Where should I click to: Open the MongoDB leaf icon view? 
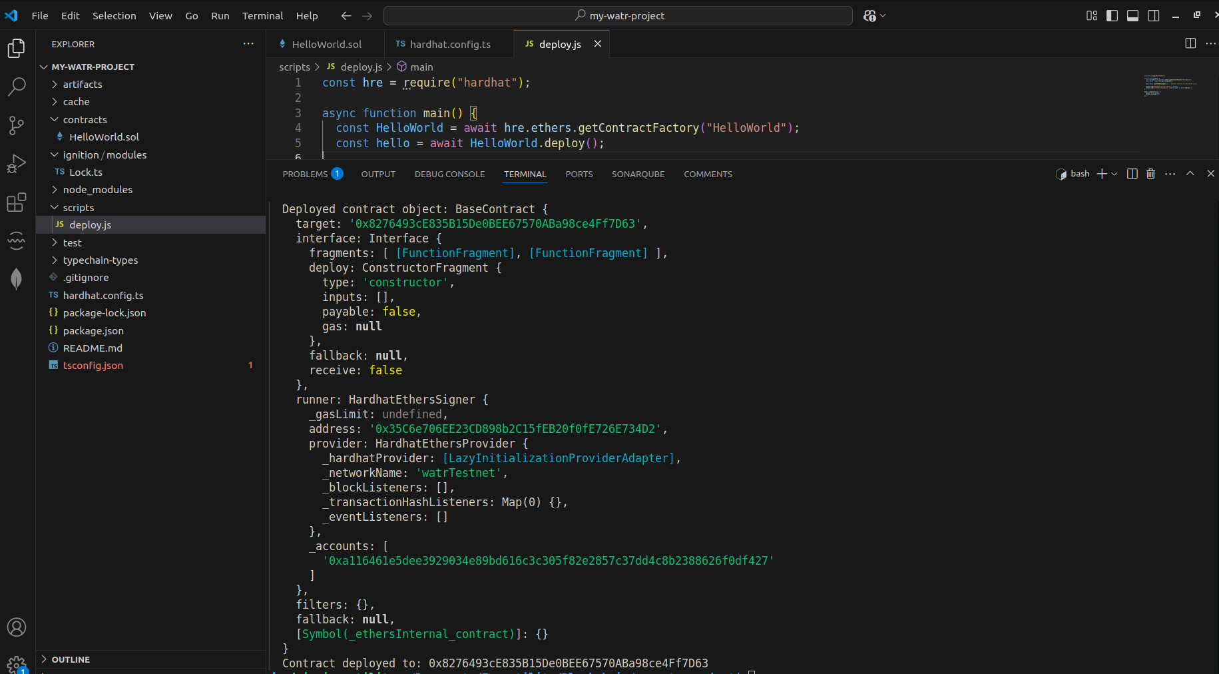[x=17, y=278]
